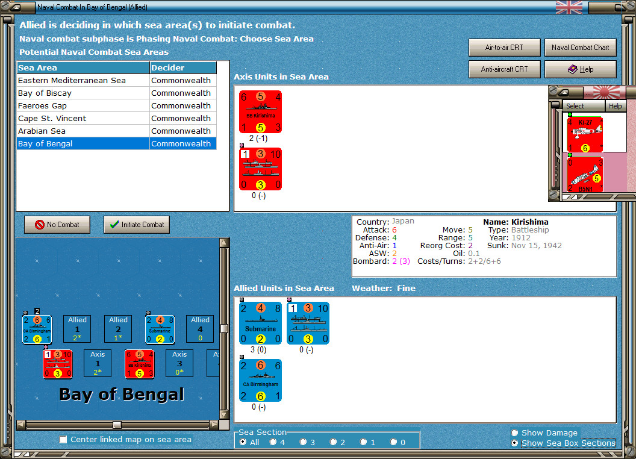Select CA Birmingham in Allied Units panel
The width and height of the screenshot is (636, 459).
click(260, 380)
